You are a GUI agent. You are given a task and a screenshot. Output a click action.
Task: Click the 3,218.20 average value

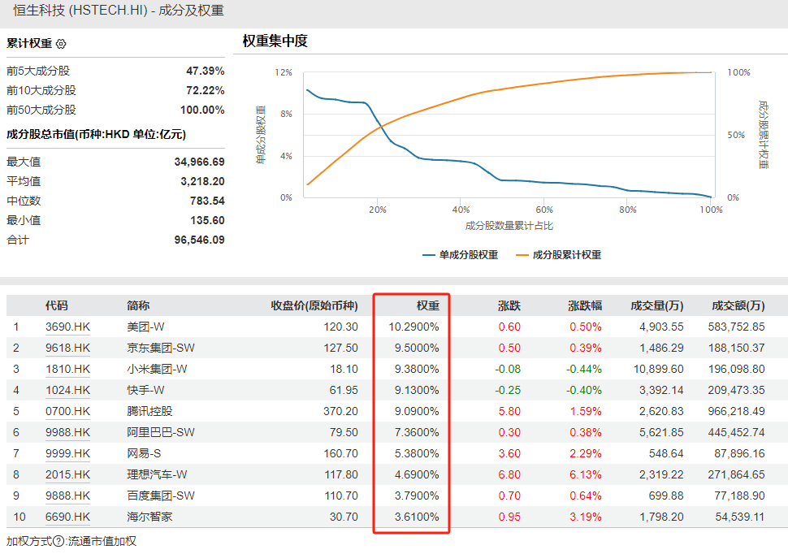[202, 181]
